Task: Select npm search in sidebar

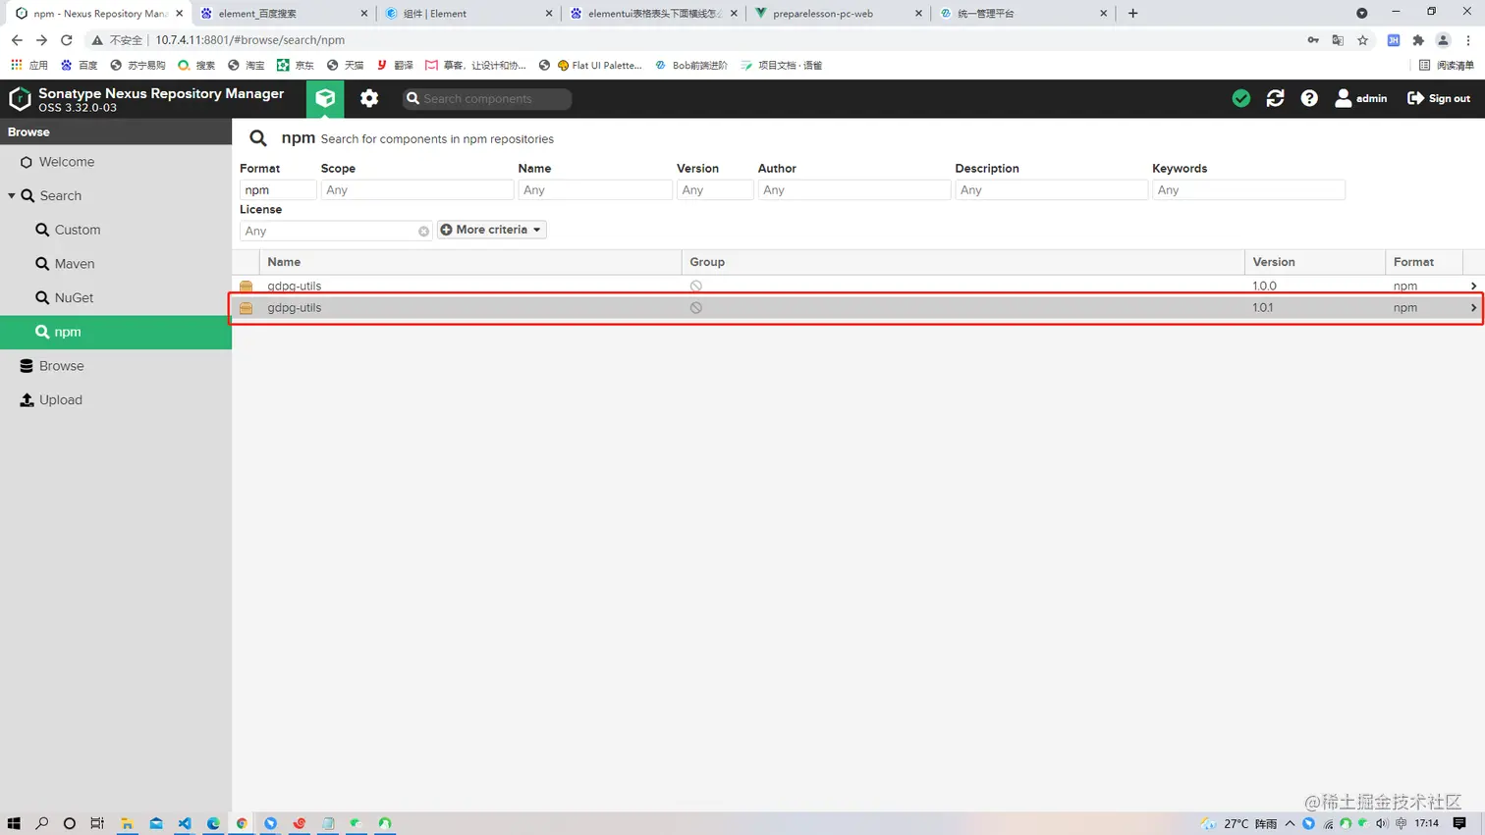Action: pyautogui.click(x=116, y=332)
